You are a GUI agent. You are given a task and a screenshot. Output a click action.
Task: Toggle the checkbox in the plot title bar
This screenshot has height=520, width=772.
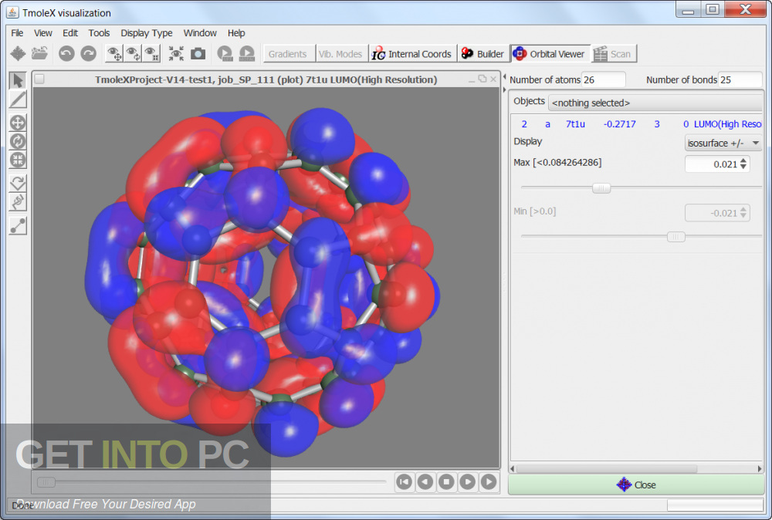(x=39, y=79)
